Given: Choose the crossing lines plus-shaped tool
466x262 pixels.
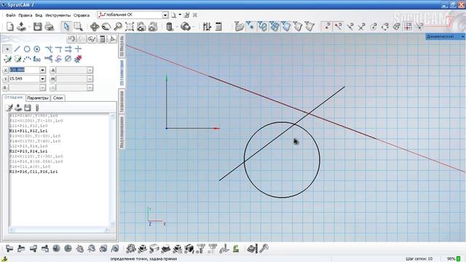Looking at the screenshot, I should click(78, 49).
